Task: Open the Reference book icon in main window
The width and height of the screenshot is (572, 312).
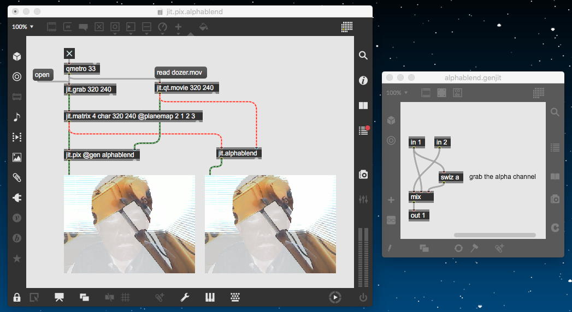Action: click(x=363, y=106)
